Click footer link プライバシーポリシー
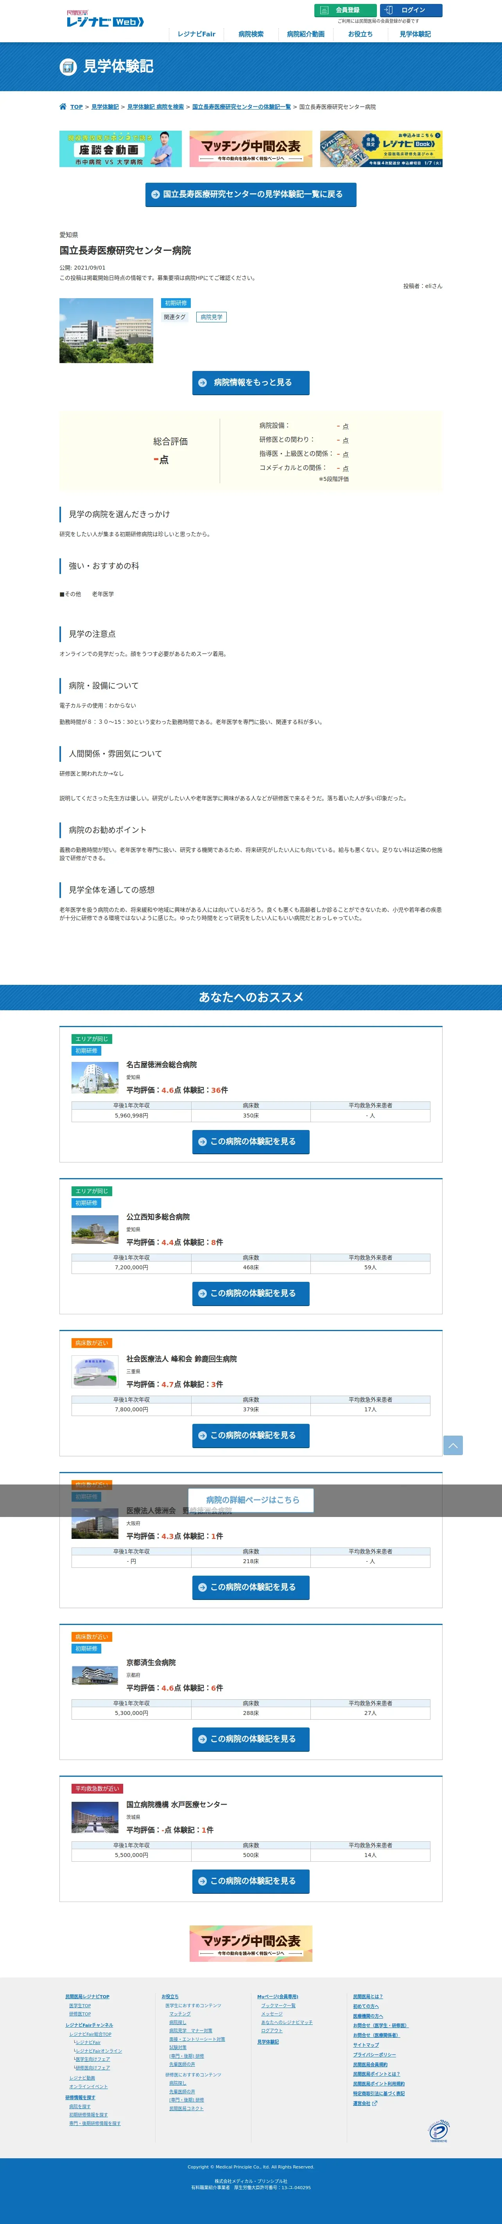Image resolution: width=502 pixels, height=2224 pixels. pos(374,2055)
